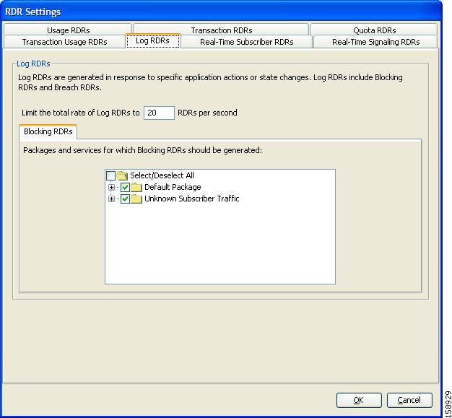Select the Blocking RDRs inner tab
The height and width of the screenshot is (418, 452).
pyautogui.click(x=48, y=132)
